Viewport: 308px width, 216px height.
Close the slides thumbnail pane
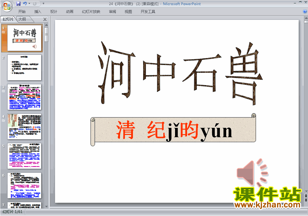[x=45, y=19]
